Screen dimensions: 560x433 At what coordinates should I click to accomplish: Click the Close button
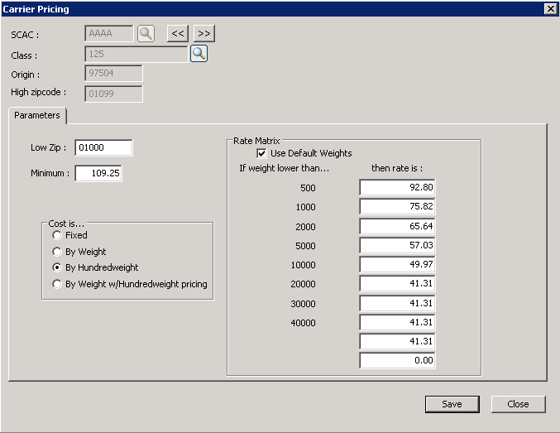click(x=518, y=404)
